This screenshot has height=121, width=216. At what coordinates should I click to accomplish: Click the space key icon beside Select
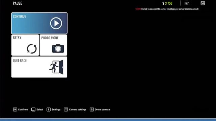click(33, 110)
